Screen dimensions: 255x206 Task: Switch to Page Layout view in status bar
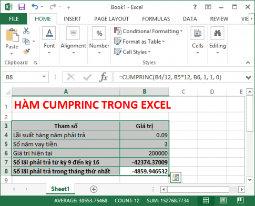tap(223, 200)
